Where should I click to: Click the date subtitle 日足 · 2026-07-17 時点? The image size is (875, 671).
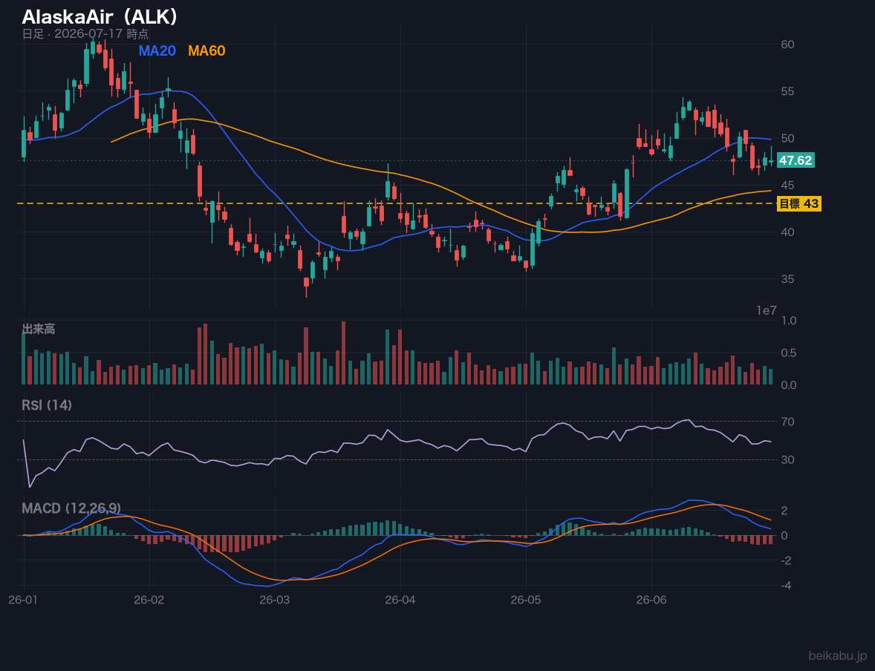tap(85, 33)
